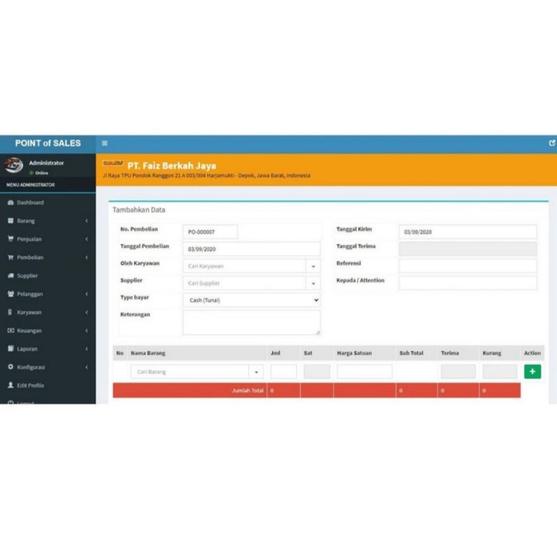Image resolution: width=557 pixels, height=557 pixels.
Task: Click the PT. Faiz Berkah Jaya header link
Action: tap(171, 166)
